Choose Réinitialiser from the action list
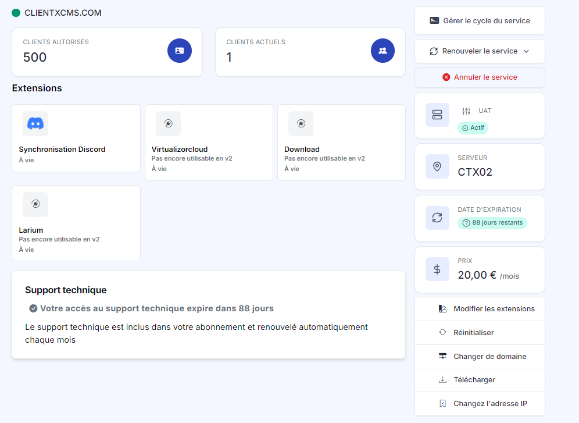This screenshot has height=423, width=579. pos(473,333)
